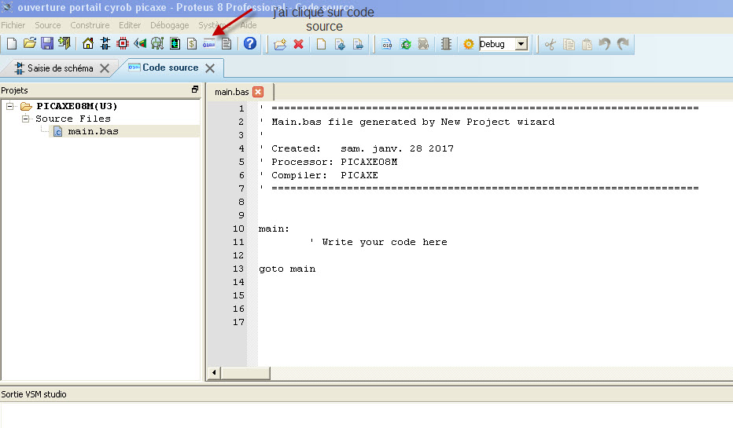Image resolution: width=733 pixels, height=428 pixels.
Task: Click the clean project icon
Action: pyautogui.click(x=423, y=44)
